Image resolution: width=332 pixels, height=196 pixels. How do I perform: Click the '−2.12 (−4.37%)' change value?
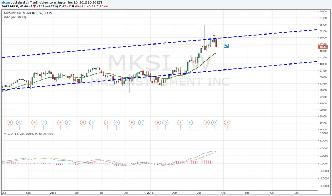tap(47, 6)
